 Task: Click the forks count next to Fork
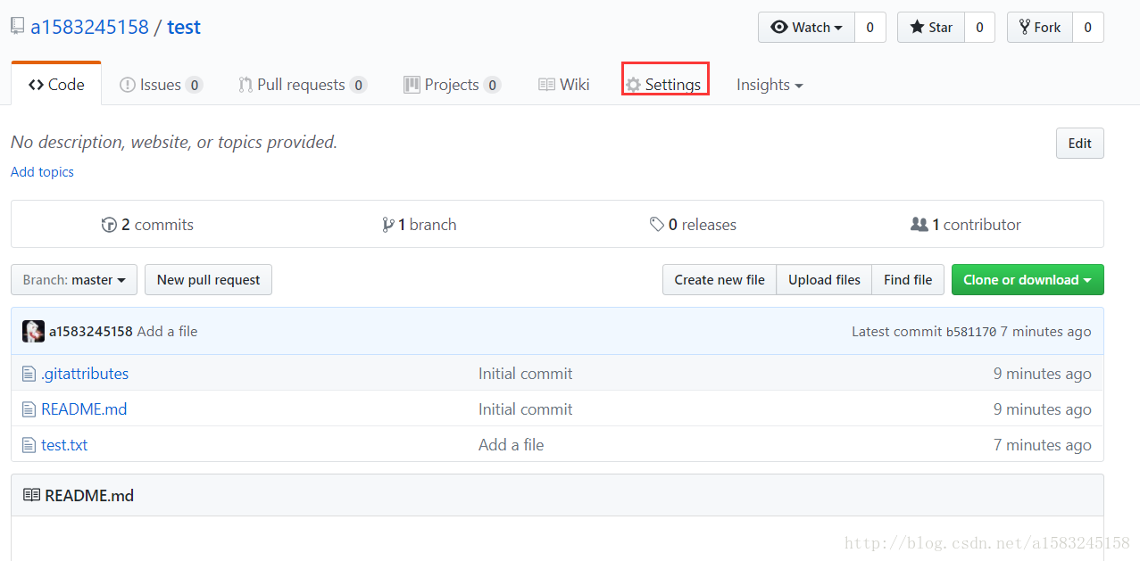pos(1087,28)
